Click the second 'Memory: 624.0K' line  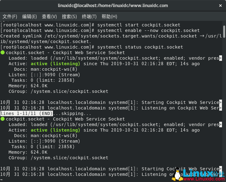(28, 152)
